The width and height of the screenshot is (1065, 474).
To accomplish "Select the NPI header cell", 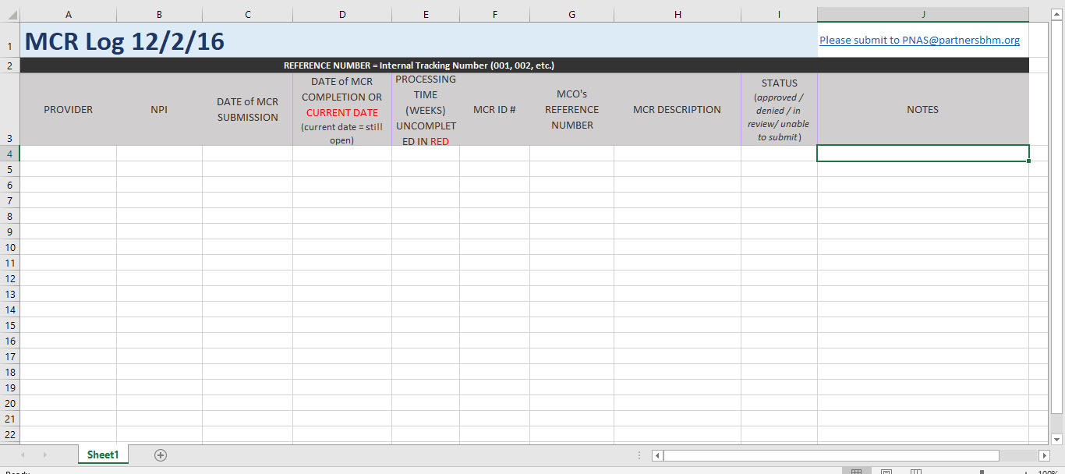I will click(159, 110).
